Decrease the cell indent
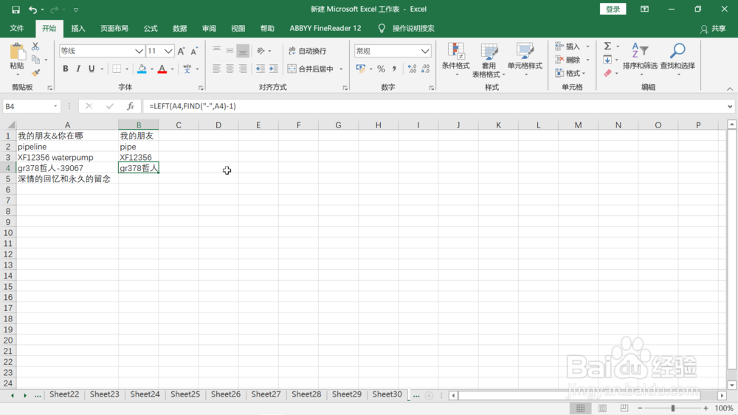This screenshot has height=415, width=738. [x=261, y=69]
